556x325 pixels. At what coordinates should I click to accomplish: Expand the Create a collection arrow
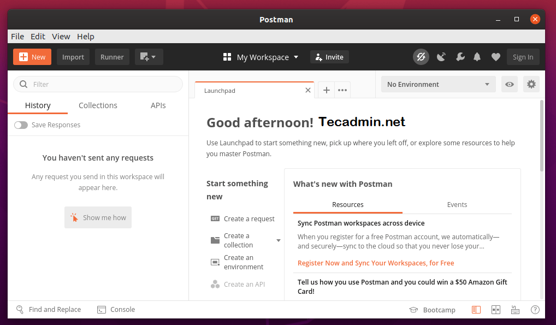(279, 240)
